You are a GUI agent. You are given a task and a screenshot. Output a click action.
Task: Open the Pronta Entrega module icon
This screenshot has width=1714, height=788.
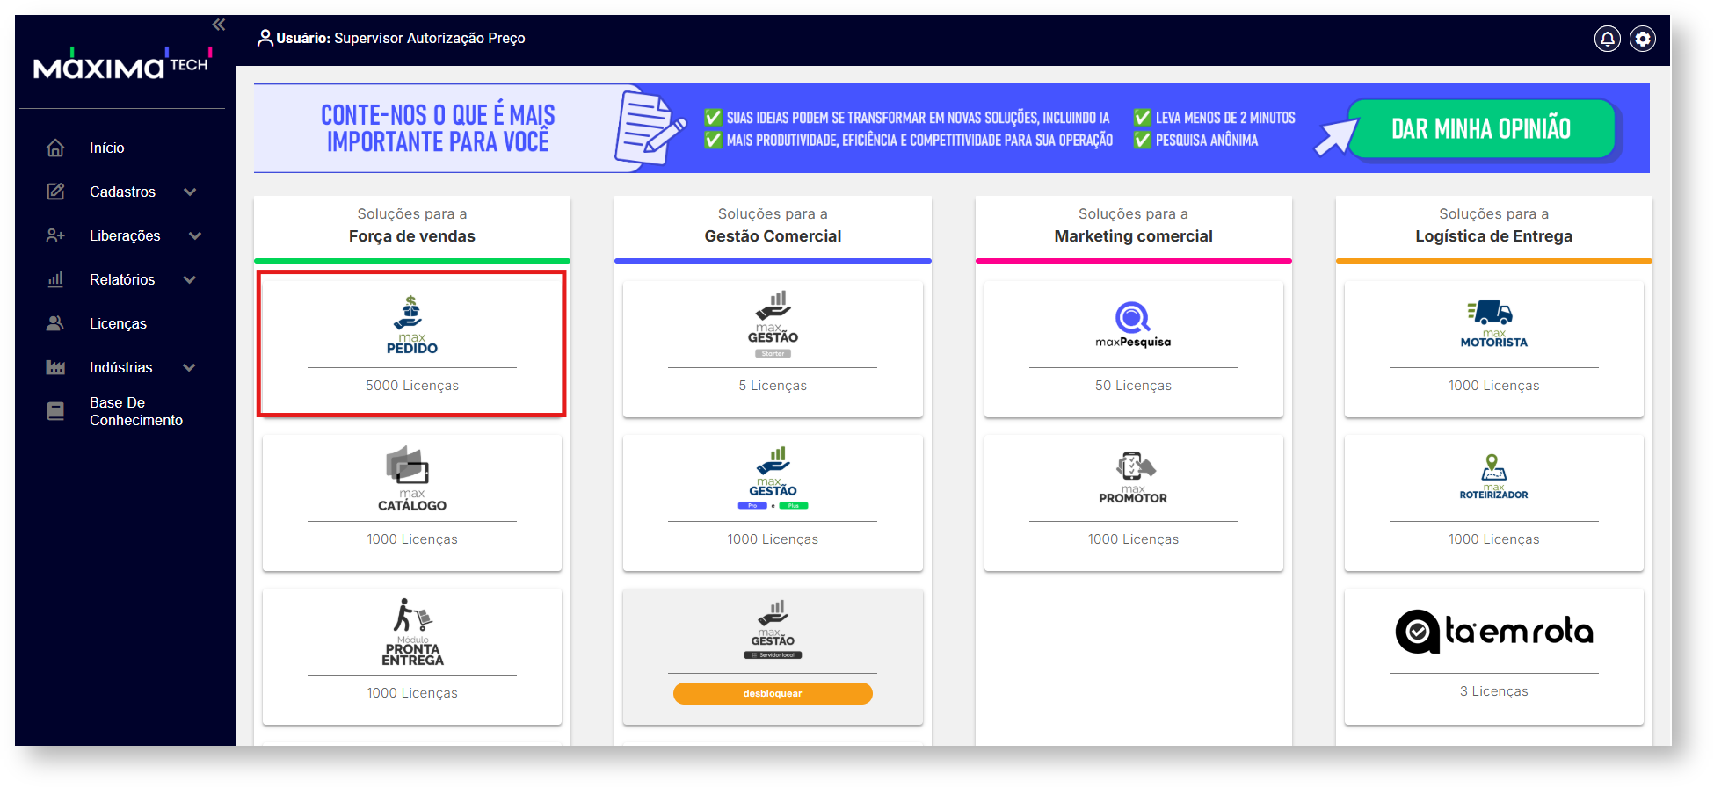point(412,633)
